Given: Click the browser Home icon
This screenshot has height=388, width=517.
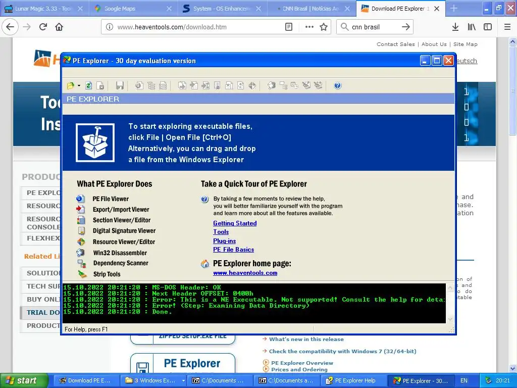Looking at the screenshot, I should 59,27.
